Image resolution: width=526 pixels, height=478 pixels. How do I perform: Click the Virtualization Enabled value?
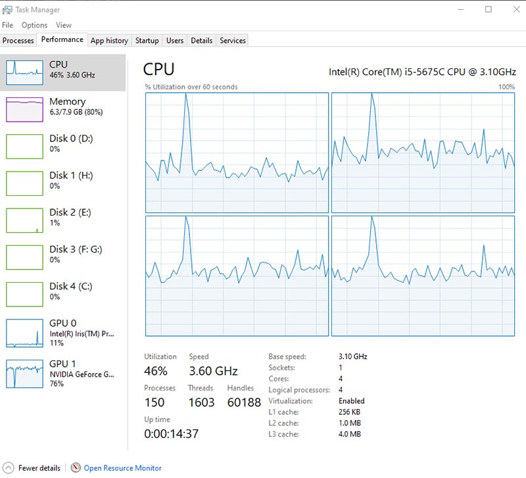352,401
